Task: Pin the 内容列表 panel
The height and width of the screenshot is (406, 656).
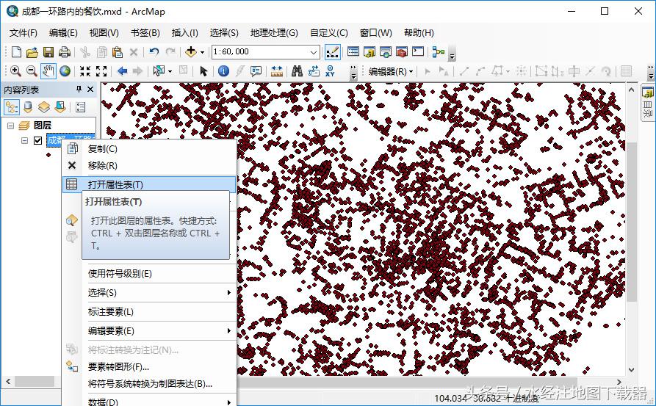Action: pyautogui.click(x=79, y=90)
